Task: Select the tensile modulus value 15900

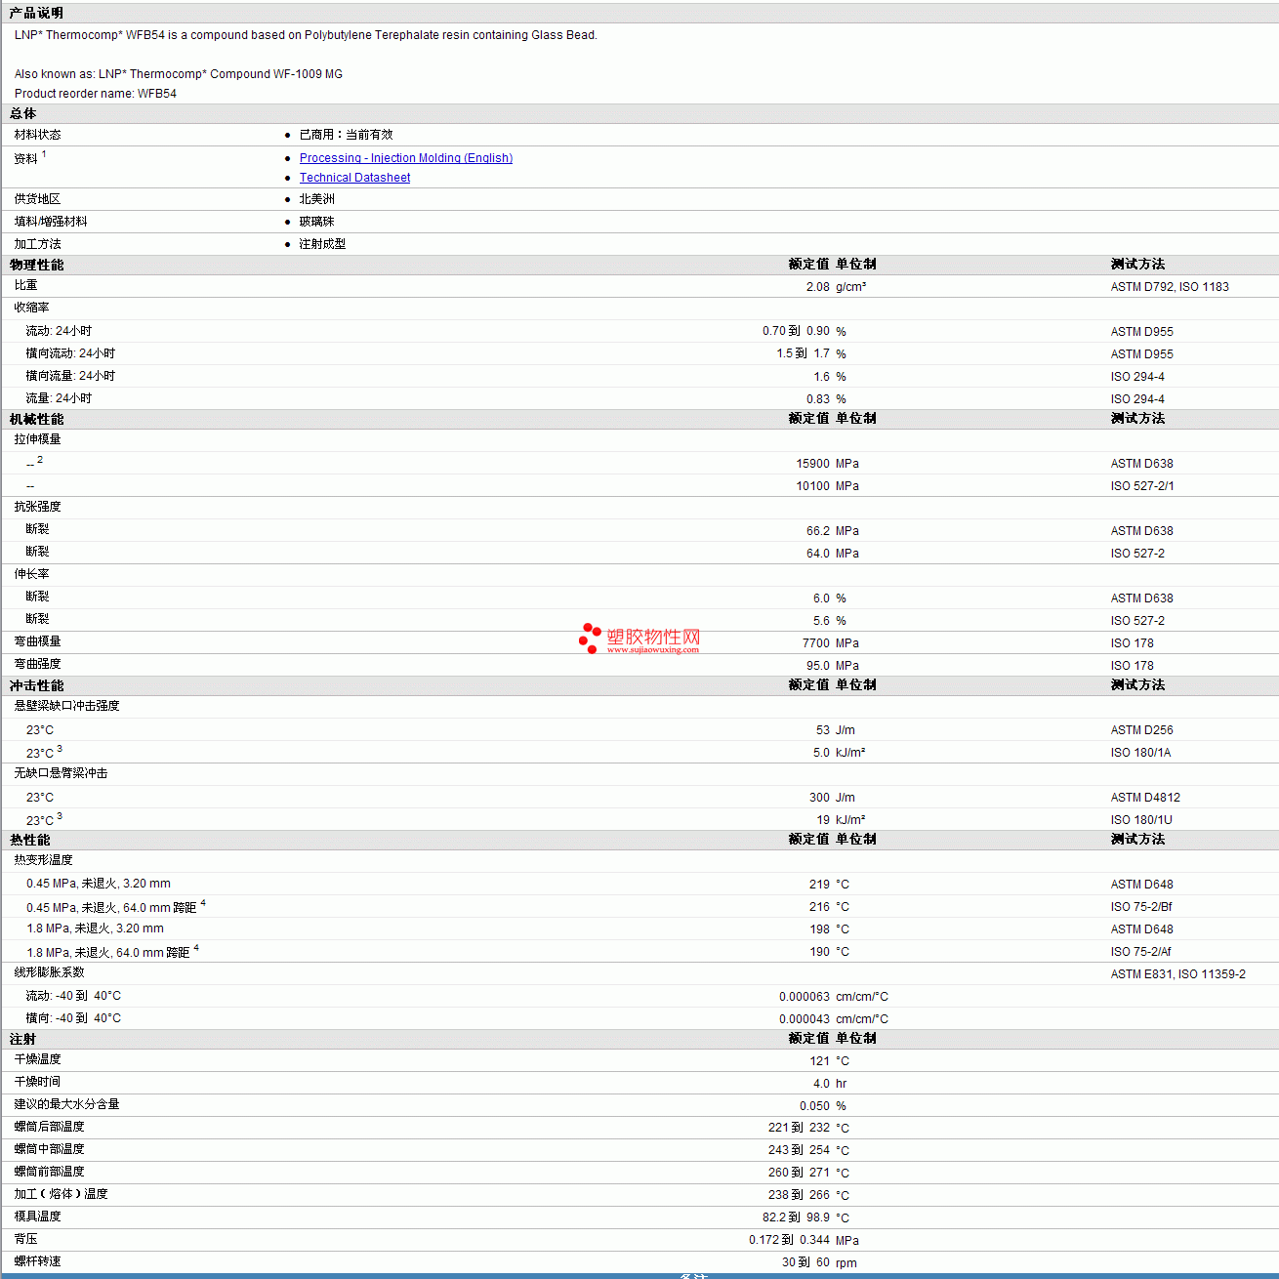Action: click(x=812, y=464)
